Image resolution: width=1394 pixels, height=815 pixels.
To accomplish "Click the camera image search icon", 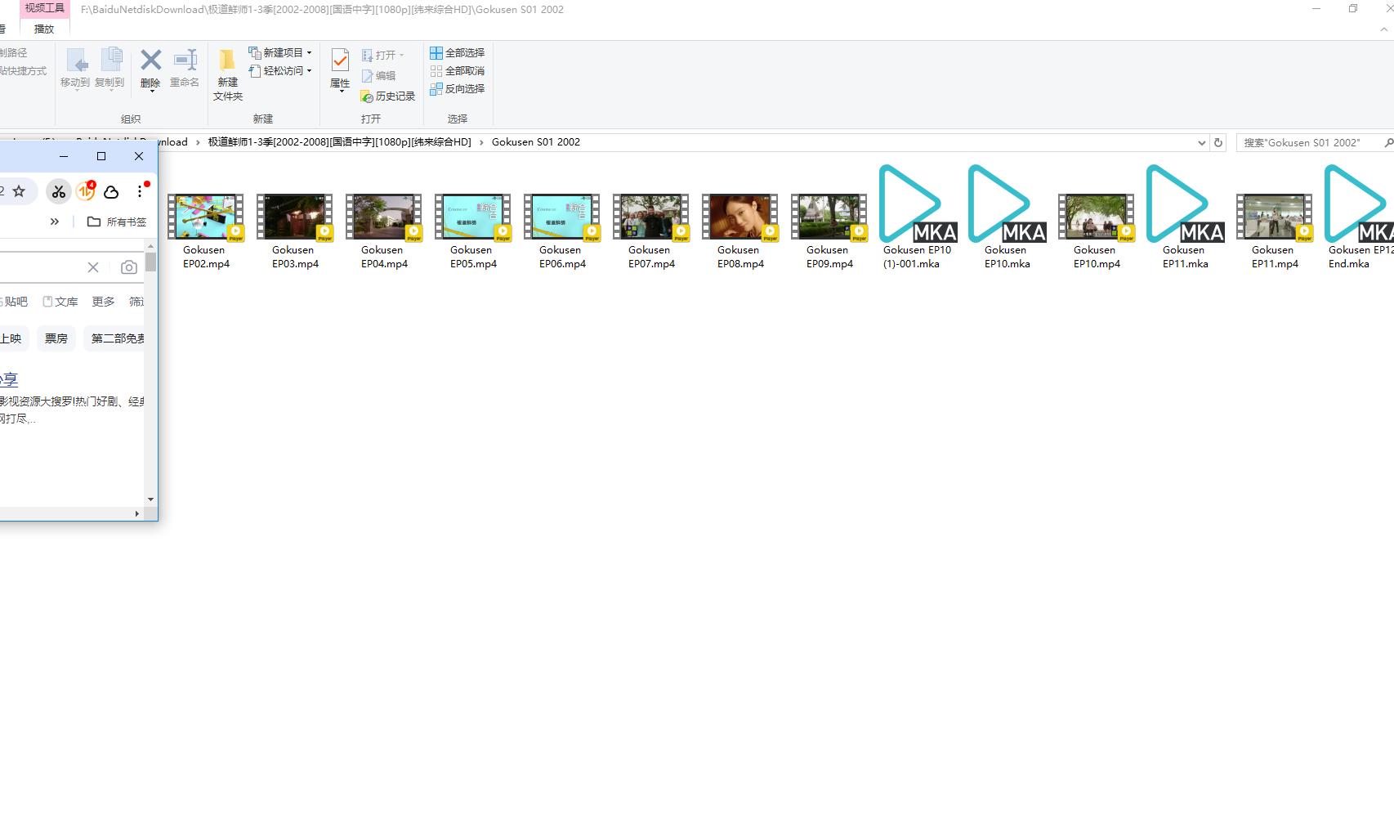I will click(x=128, y=267).
